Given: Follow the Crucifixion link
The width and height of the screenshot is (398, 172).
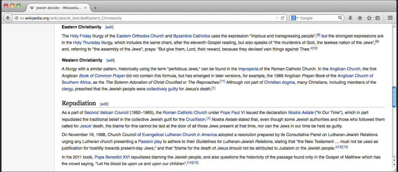Looking at the screenshot, I should 195,119.
